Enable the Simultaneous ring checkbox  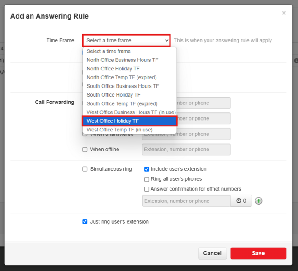pyautogui.click(x=85, y=169)
